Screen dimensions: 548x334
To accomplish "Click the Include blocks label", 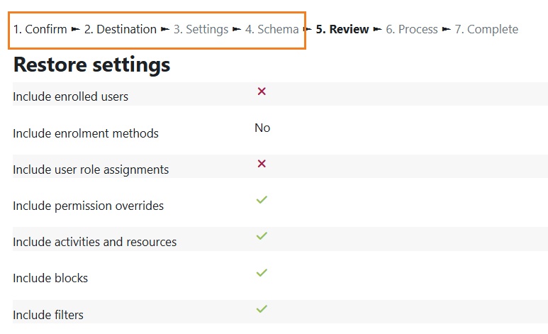I will [x=50, y=278].
